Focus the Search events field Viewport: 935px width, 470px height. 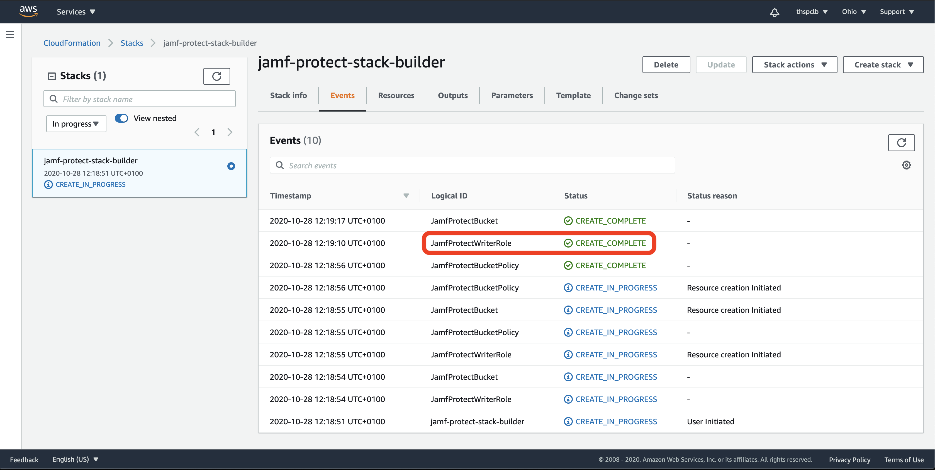pos(472,165)
